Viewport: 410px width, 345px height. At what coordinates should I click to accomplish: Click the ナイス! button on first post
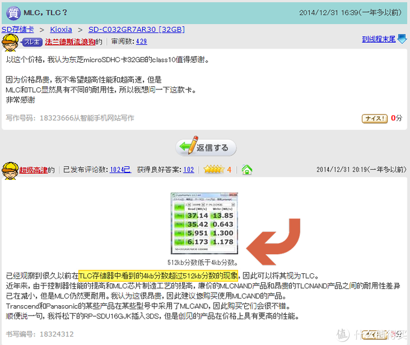point(374,118)
